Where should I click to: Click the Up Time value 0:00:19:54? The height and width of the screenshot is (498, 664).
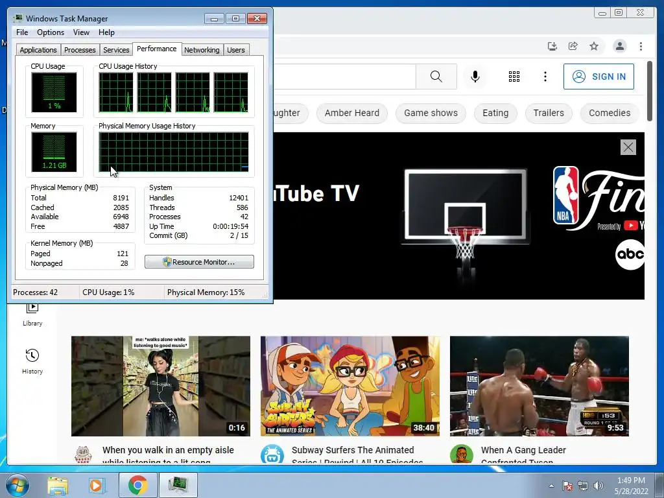[x=230, y=226]
